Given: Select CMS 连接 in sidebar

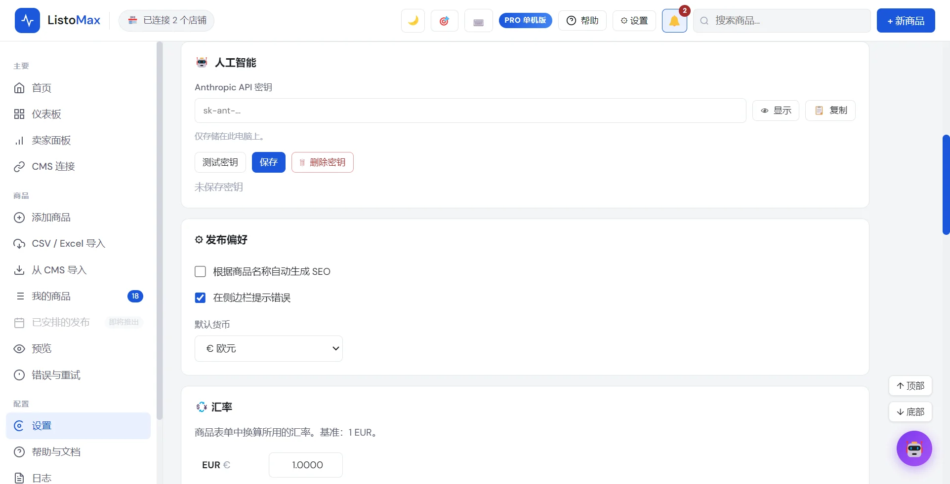Looking at the screenshot, I should pyautogui.click(x=78, y=166).
